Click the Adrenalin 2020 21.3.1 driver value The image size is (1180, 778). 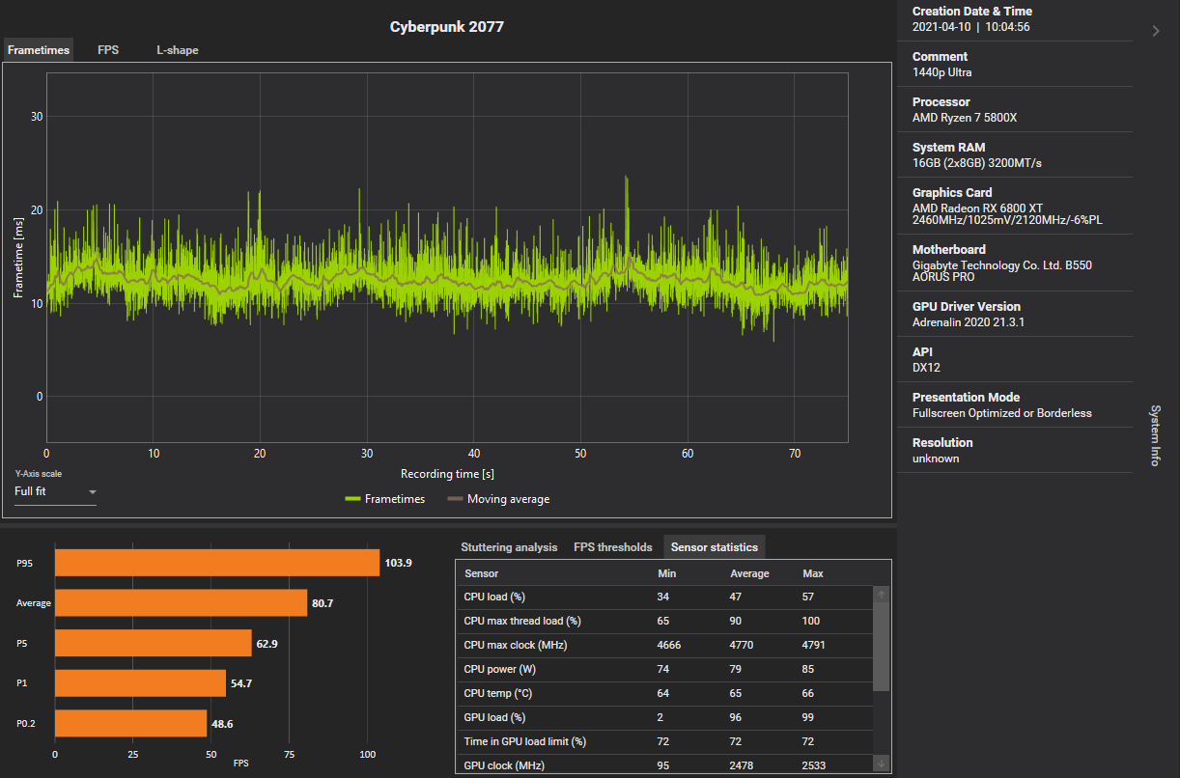969,322
